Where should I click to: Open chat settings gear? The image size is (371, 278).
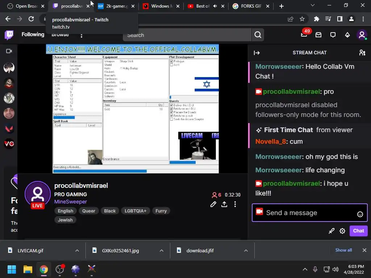coord(342,231)
